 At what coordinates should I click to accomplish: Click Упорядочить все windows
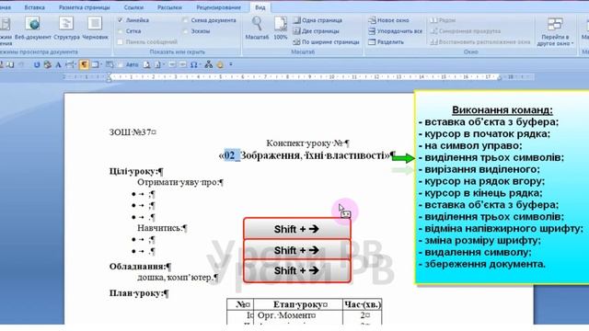coord(395,31)
